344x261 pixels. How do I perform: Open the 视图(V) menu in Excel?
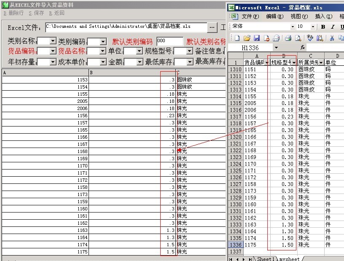coord(299,16)
